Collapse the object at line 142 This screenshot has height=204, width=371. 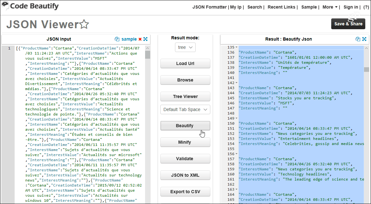pyautogui.click(x=237, y=83)
